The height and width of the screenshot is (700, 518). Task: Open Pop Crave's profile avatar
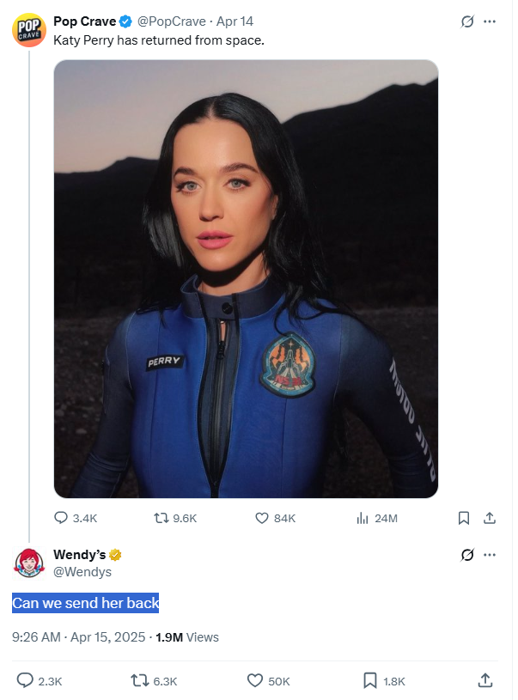click(29, 29)
